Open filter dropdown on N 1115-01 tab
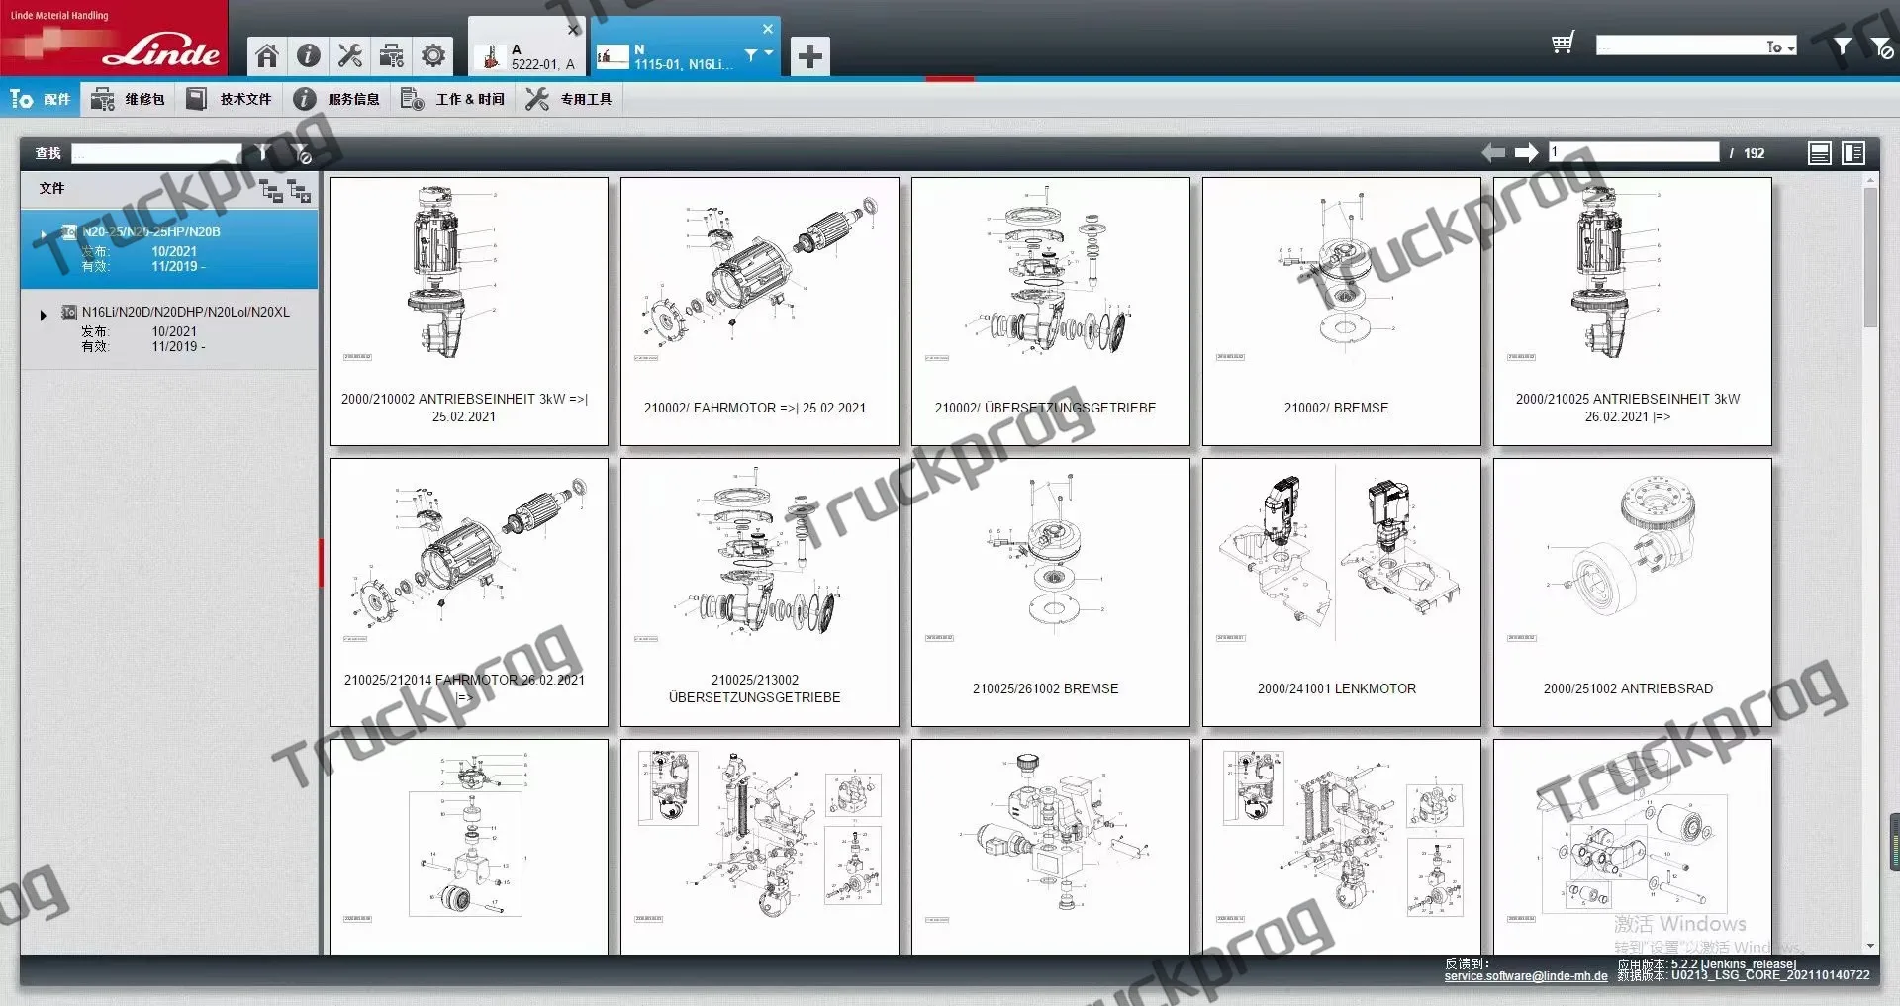The image size is (1900, 1006). 758,55
